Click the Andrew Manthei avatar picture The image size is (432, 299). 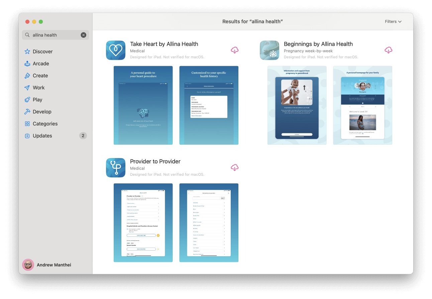28,265
